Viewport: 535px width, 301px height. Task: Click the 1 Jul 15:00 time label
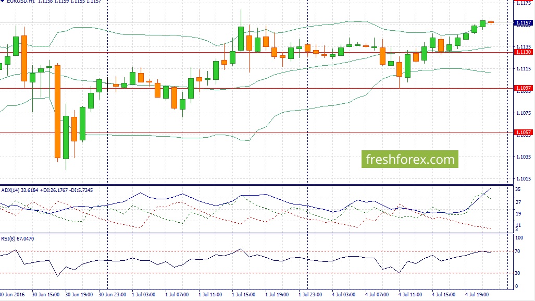pyautogui.click(x=243, y=295)
